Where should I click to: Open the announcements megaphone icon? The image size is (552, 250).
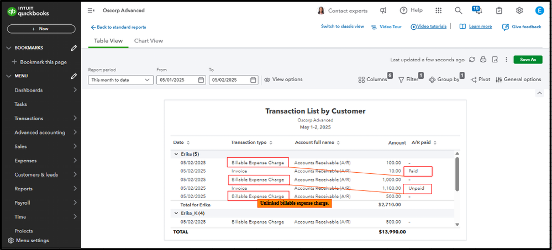(x=383, y=10)
